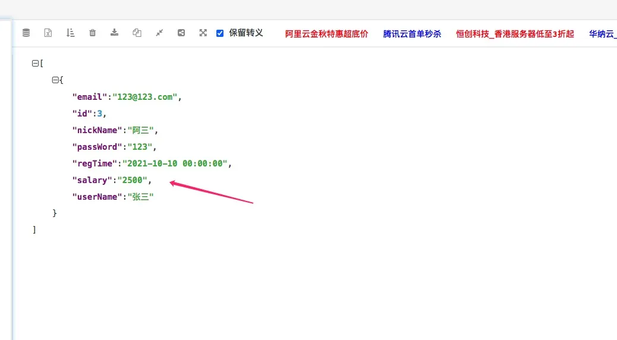Collapse the object brace node

click(x=55, y=80)
